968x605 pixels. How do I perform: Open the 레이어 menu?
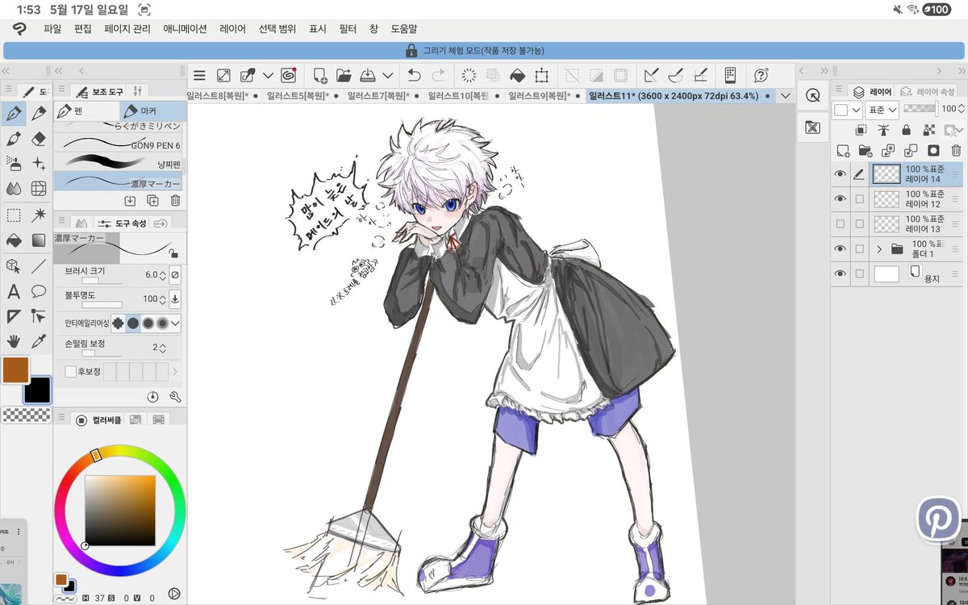pyautogui.click(x=232, y=28)
